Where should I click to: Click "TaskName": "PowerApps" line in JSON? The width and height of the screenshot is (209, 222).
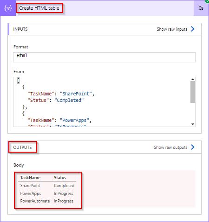tap(59, 120)
